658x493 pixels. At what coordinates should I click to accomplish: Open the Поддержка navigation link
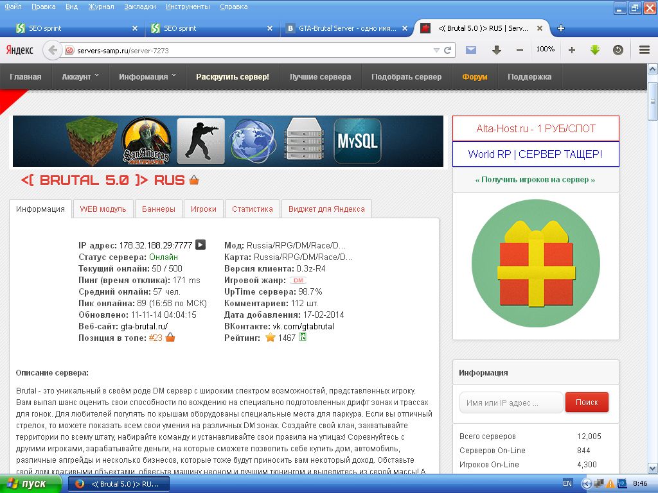[x=529, y=77]
